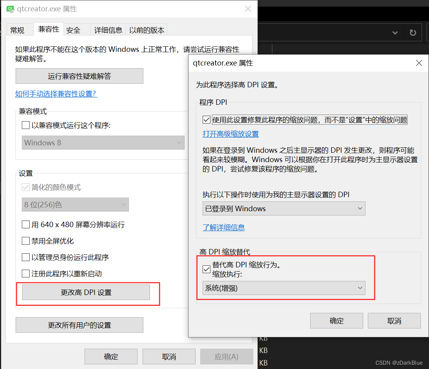Screen dimensions: 429x369
Task: Click 取消 in the properties window
Action: click(x=169, y=357)
